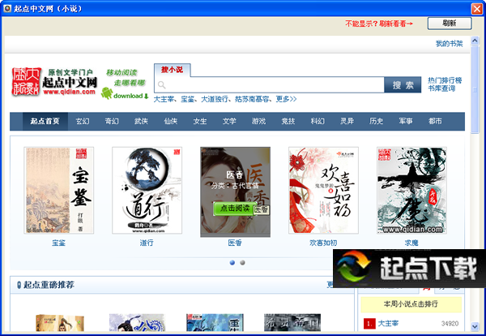
Task: Open the 求魔 book cover
Action: pyautogui.click(x=411, y=191)
